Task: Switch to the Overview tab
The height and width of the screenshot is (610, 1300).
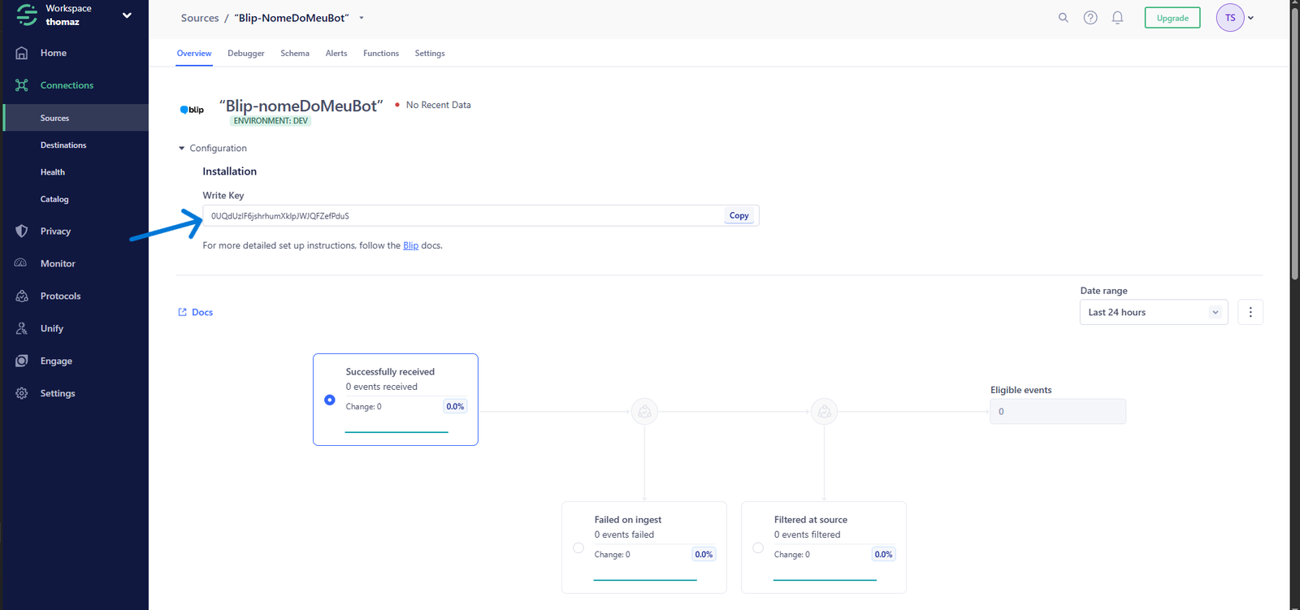Action: [194, 54]
